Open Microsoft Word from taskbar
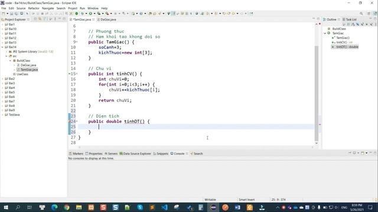The height and width of the screenshot is (212, 378). point(237,207)
